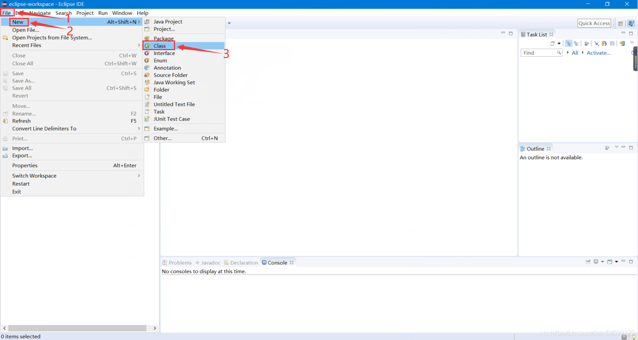Click the Display Selected Console icon

click(596, 262)
